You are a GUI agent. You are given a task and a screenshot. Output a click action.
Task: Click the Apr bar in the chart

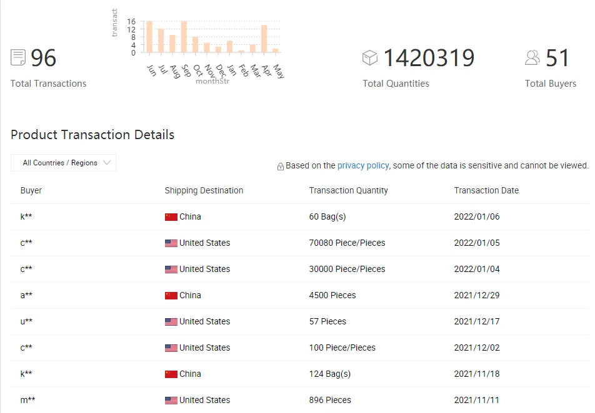264,39
